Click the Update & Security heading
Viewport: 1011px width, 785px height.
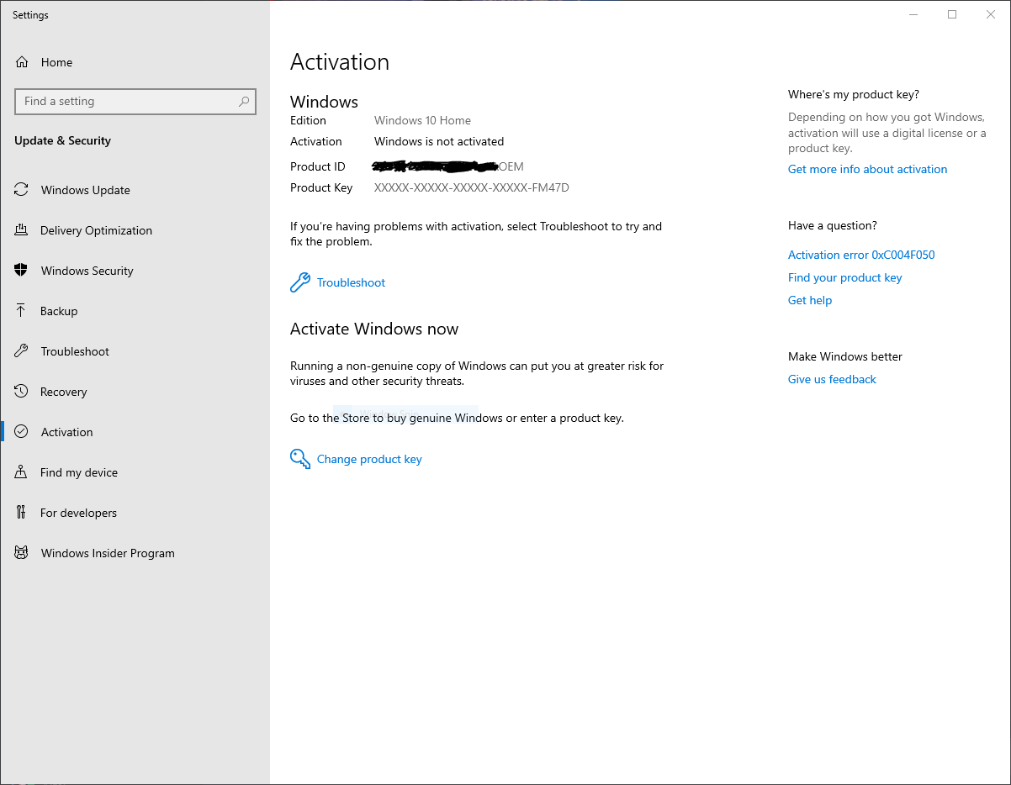click(62, 140)
